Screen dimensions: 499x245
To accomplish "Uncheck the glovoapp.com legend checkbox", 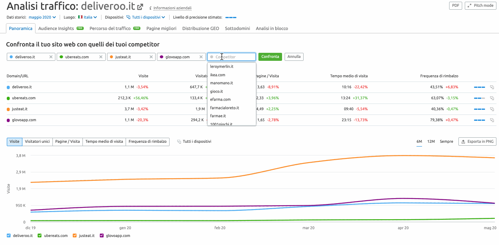I will tap(102, 236).
